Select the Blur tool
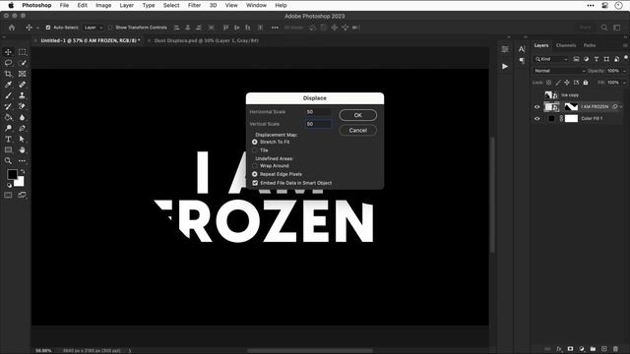The image size is (630, 354). [x=22, y=117]
